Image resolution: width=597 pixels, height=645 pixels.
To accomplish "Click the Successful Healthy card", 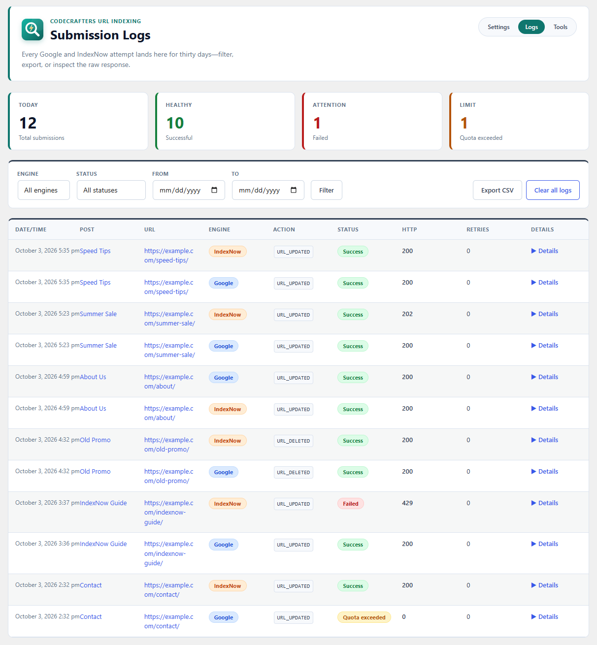I will 225,121.
